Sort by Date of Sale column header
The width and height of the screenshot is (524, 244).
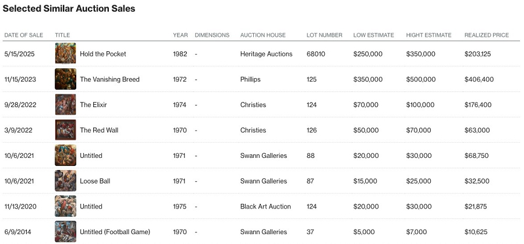pos(23,35)
